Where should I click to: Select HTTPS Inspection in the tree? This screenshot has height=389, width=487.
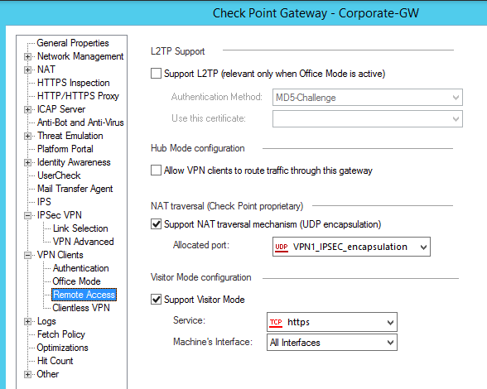pyautogui.click(x=73, y=83)
